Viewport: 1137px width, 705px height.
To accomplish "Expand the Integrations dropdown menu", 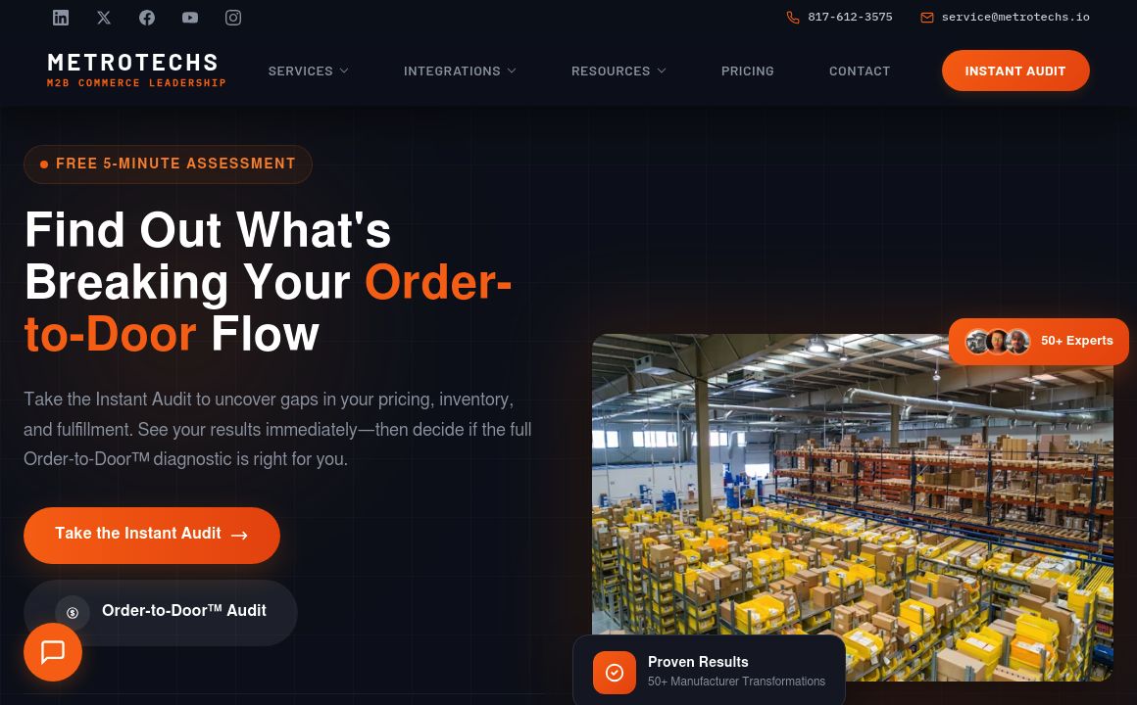I will coord(460,71).
